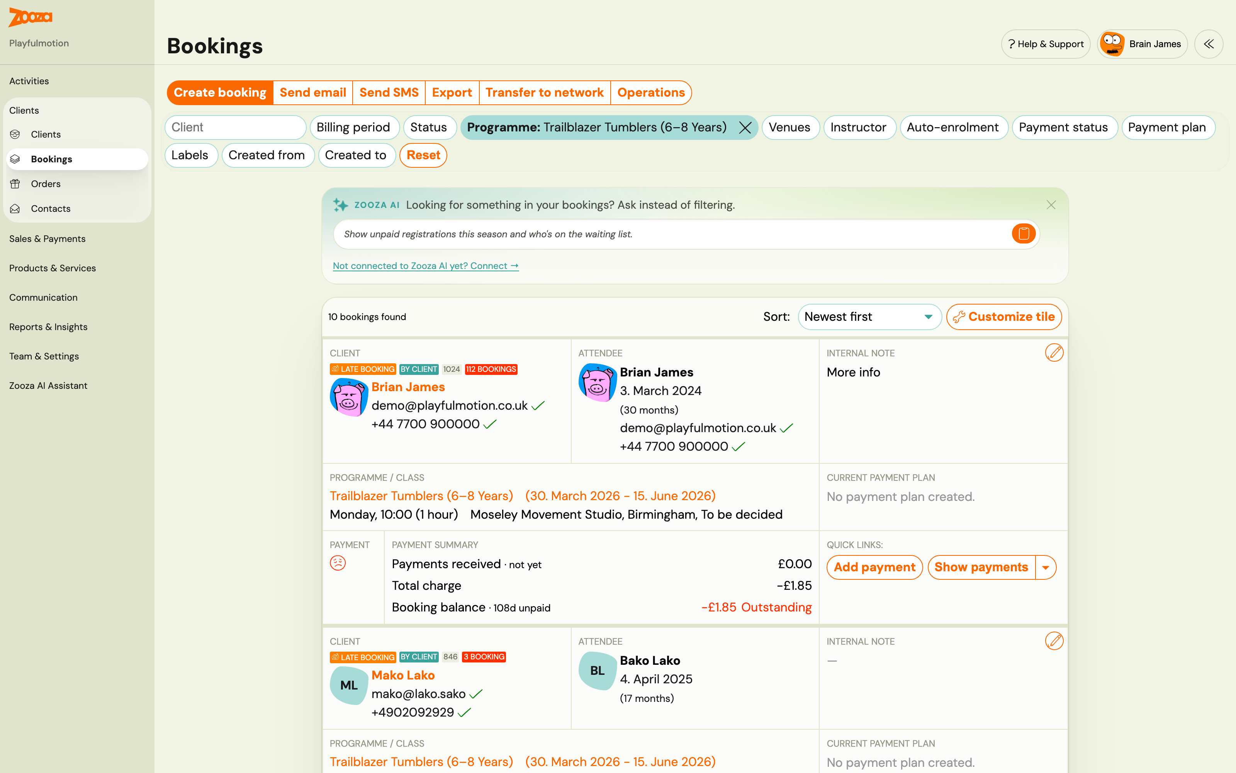This screenshot has width=1236, height=773.
Task: Click Export button
Action: tap(452, 92)
